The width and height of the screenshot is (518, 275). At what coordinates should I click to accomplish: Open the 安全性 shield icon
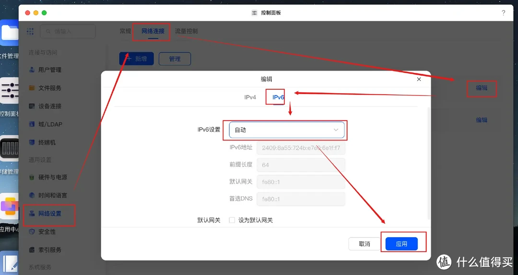pos(32,232)
